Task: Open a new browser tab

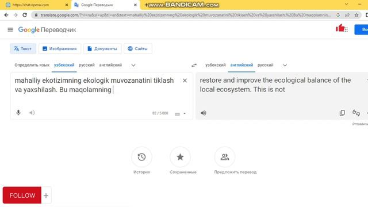Action: click(x=146, y=5)
